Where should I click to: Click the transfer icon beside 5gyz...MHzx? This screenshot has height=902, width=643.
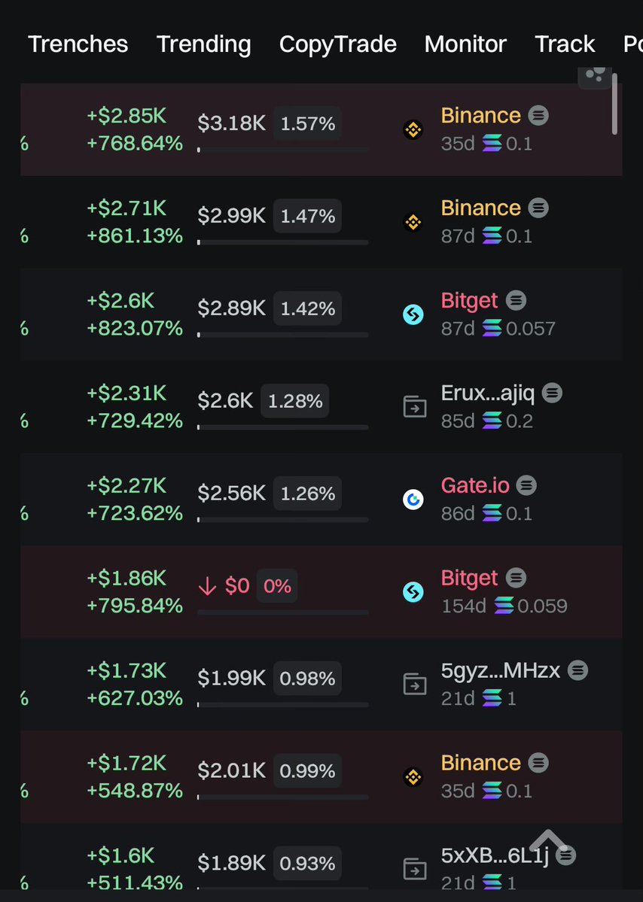[415, 685]
